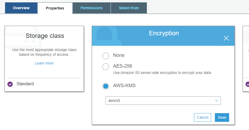Click the Standard storage class label
Image resolution: width=249 pixels, height=130 pixels.
tap(25, 84)
